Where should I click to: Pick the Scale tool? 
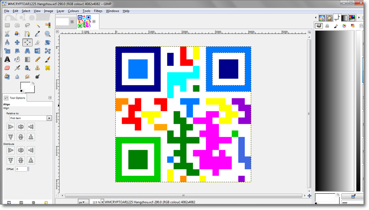(7, 51)
